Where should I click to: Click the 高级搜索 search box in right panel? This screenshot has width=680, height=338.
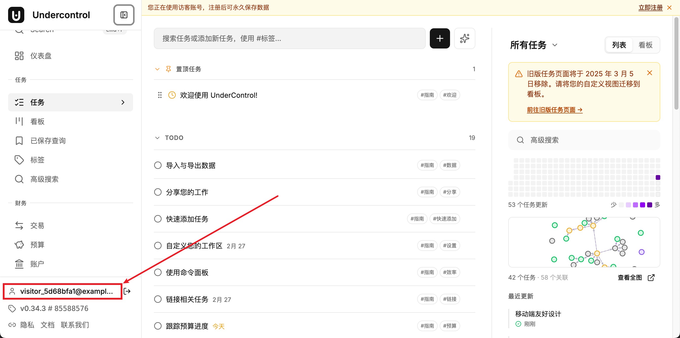[584, 140]
